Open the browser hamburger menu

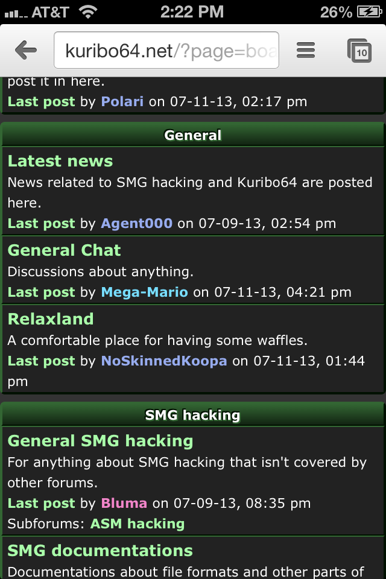[305, 50]
